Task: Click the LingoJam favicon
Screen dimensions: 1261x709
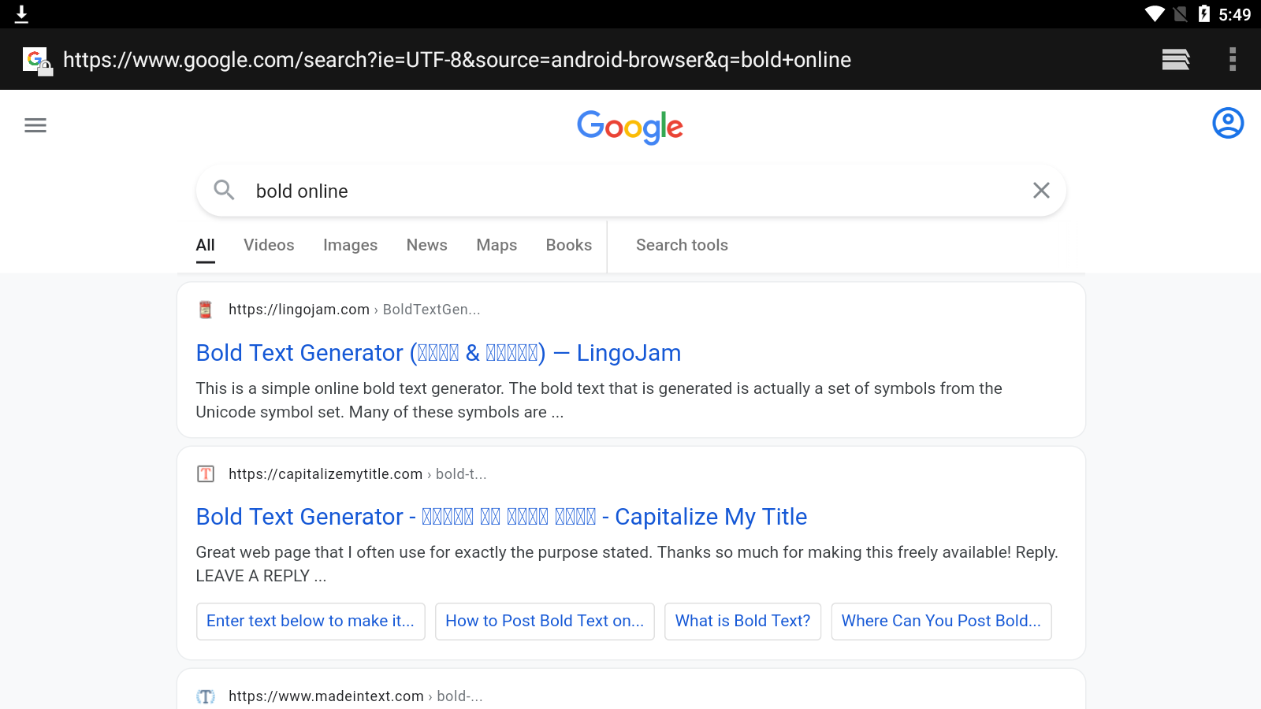Action: click(205, 310)
